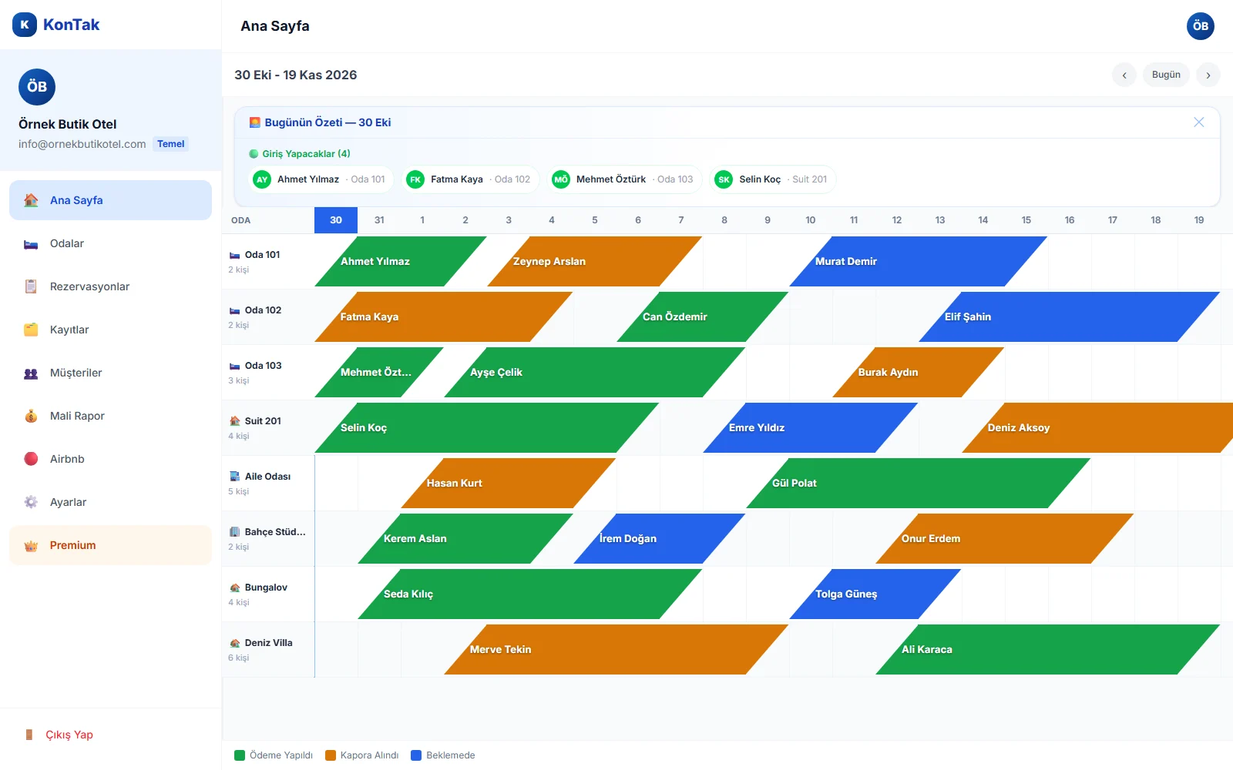Viewport: 1233px width, 770px height.
Task: Open Tolga Güneş reservation in Bungalov
Action: (875, 594)
